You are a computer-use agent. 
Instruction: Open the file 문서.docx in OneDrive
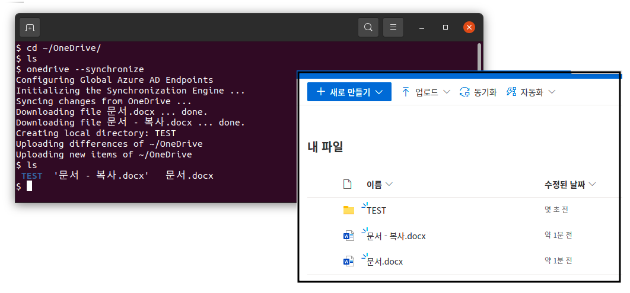384,262
